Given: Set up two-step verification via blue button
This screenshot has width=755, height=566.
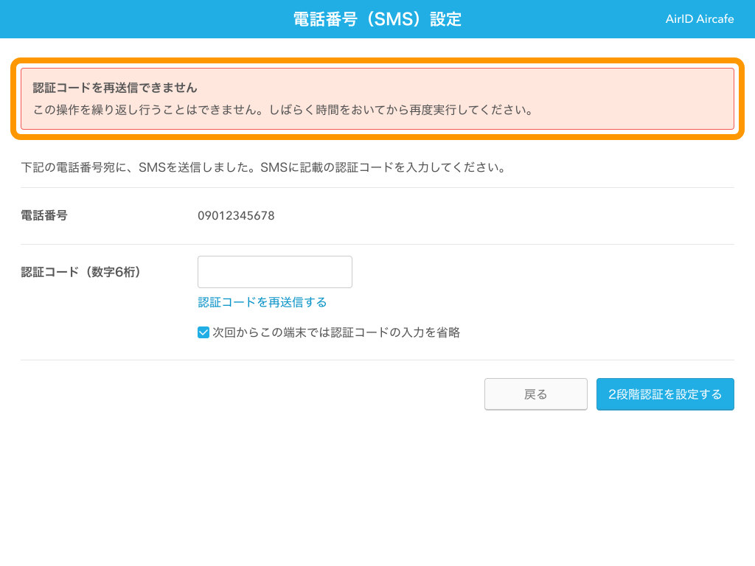Looking at the screenshot, I should click(x=664, y=394).
